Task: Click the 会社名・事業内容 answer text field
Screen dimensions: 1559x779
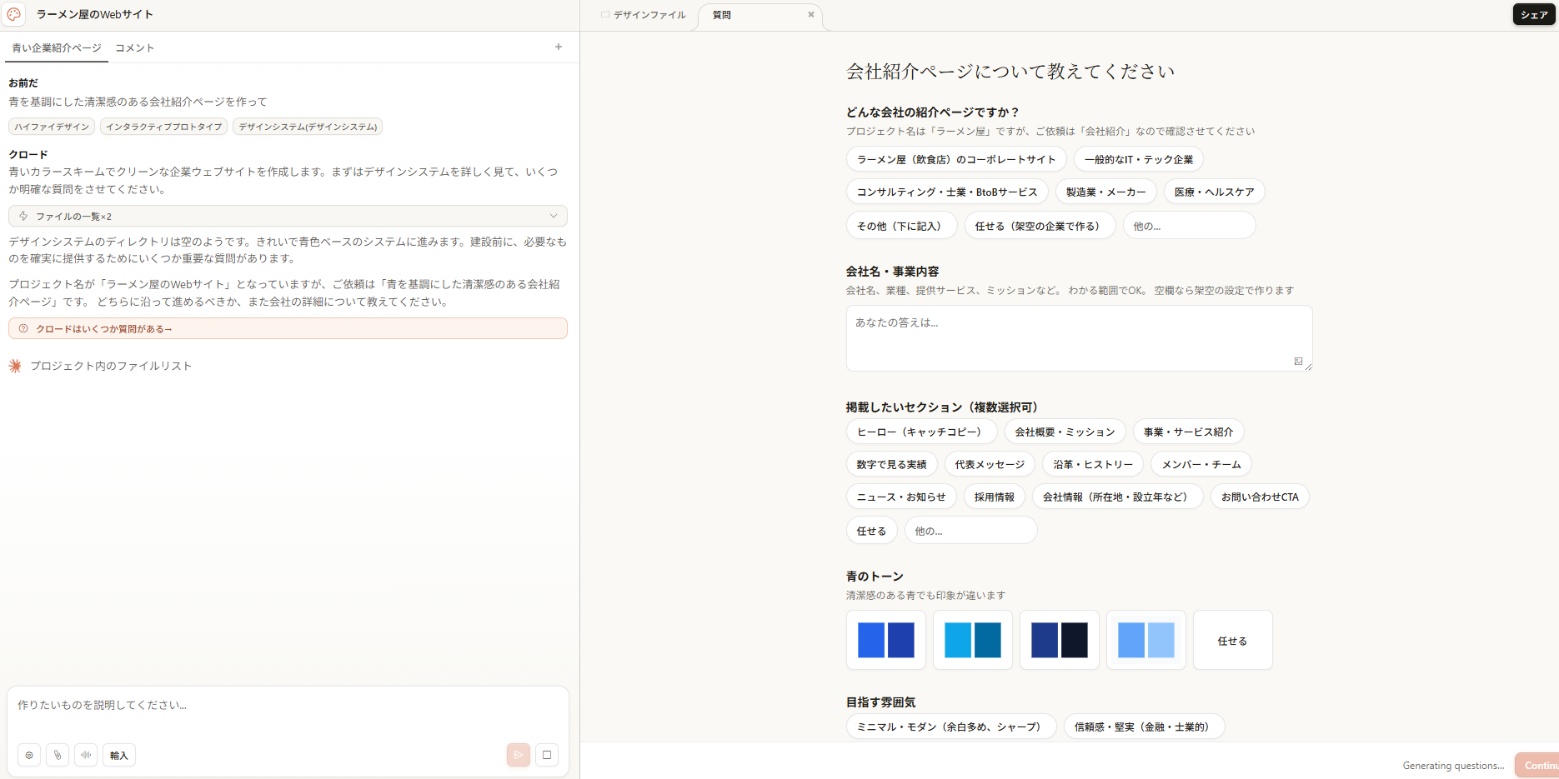Action: (x=1078, y=337)
